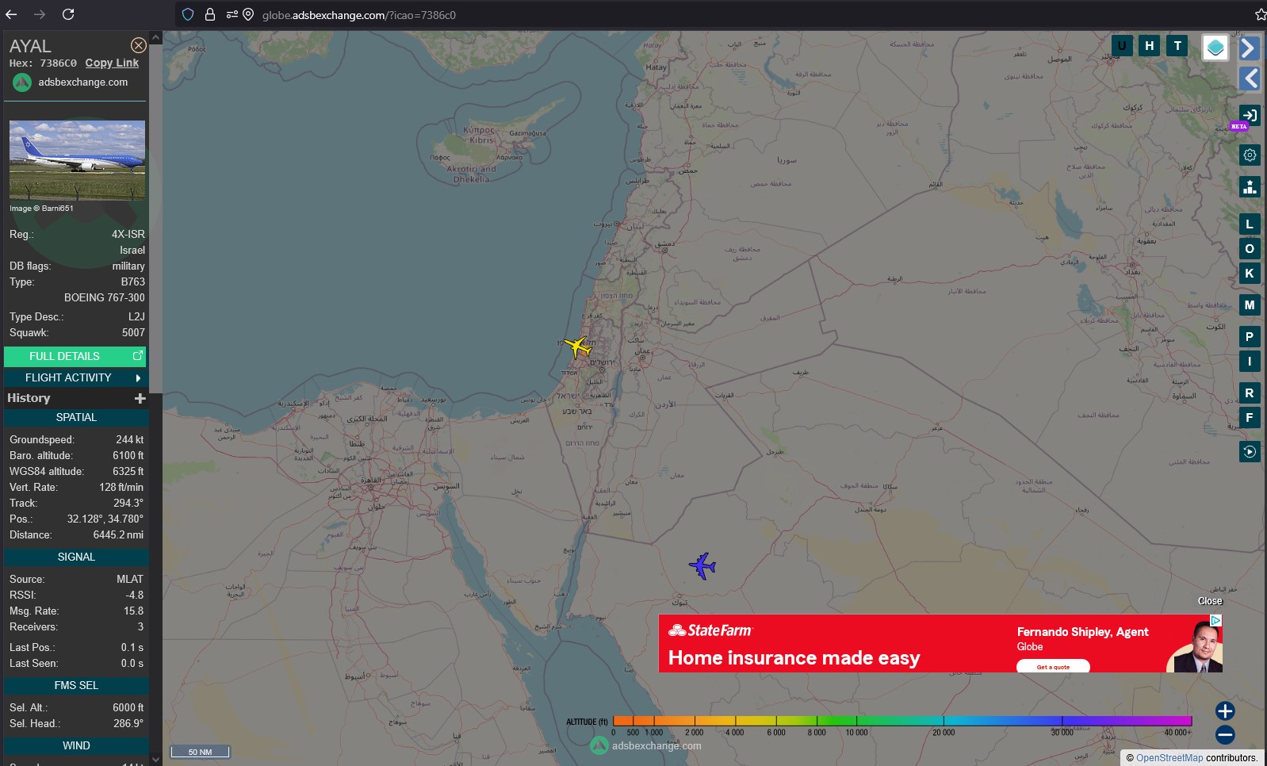Click the FMS SEL section header
Screen dimensions: 1267x766
point(76,685)
